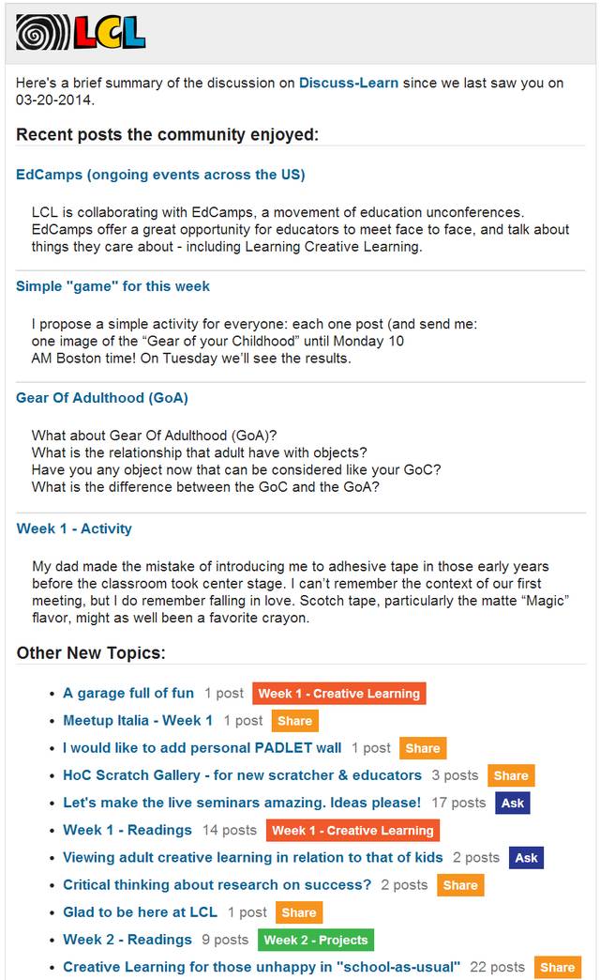Screen dimensions: 600x980
Task: Open the Gear Of Adulthood (GoA) topic
Action: 102,398
